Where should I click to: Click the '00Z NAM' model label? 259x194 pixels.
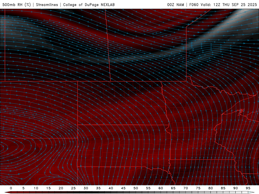[x=175, y=5]
